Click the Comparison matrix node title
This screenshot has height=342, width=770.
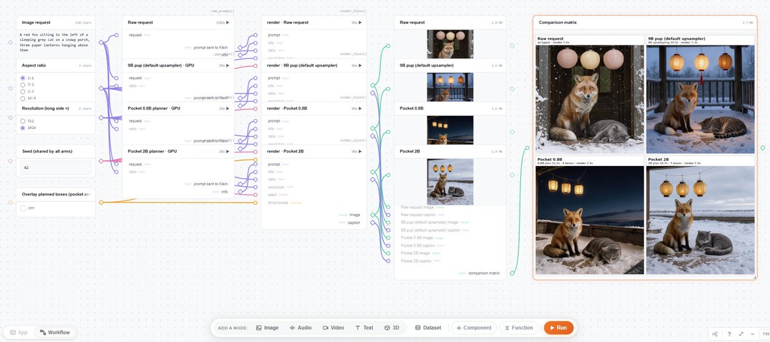(x=558, y=22)
